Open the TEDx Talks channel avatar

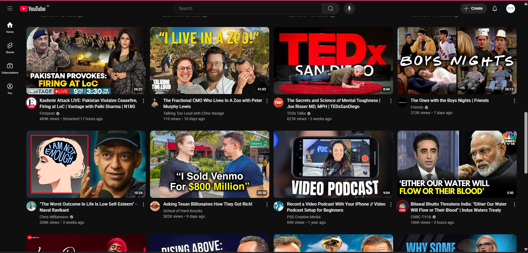coord(279,103)
